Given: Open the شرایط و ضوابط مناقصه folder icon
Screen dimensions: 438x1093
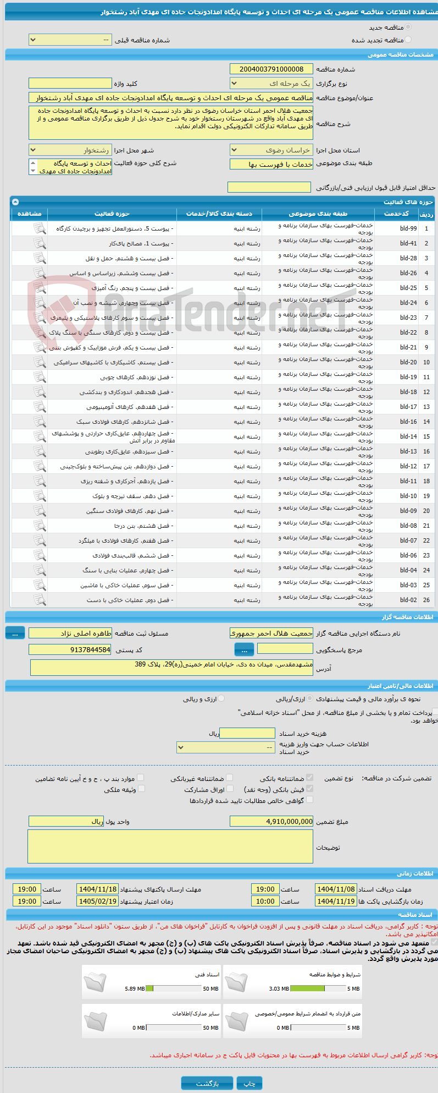Looking at the screenshot, I should coord(237,981).
